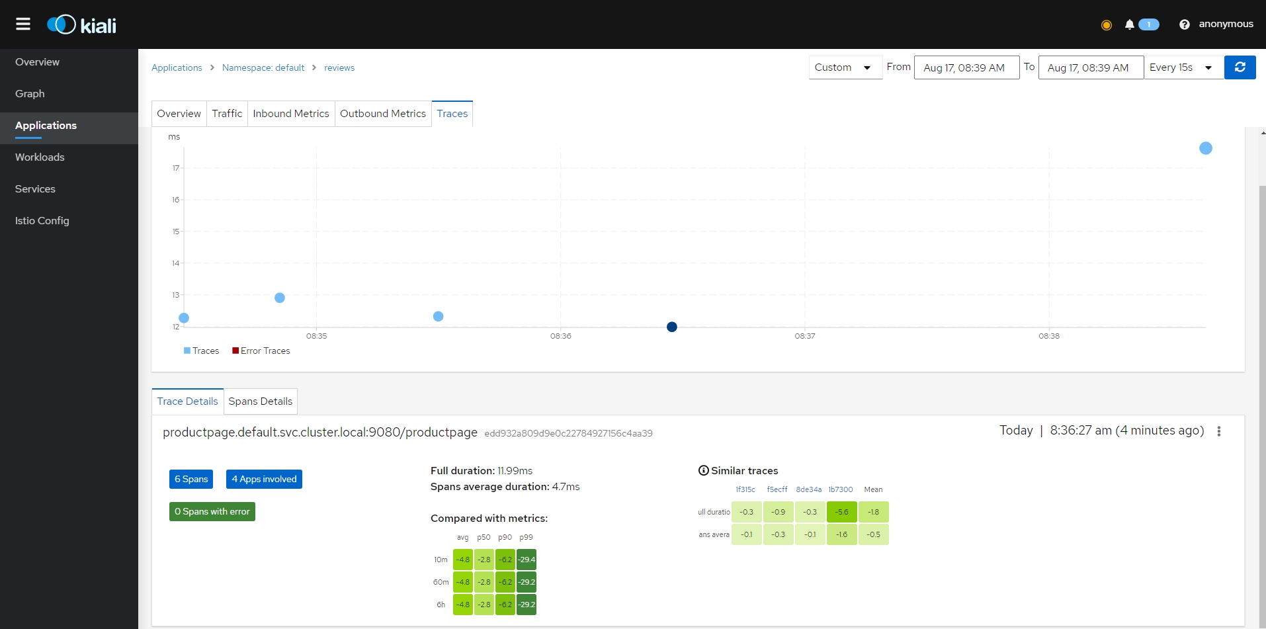
Task: Click the Namespace: default breadcrumb link
Action: coord(263,68)
